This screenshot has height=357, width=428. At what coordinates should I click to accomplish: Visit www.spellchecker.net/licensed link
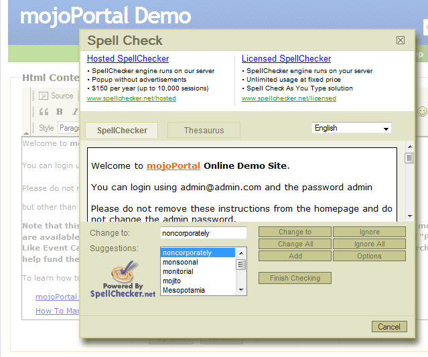[x=289, y=98]
